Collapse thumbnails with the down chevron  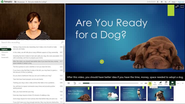click(x=183, y=83)
